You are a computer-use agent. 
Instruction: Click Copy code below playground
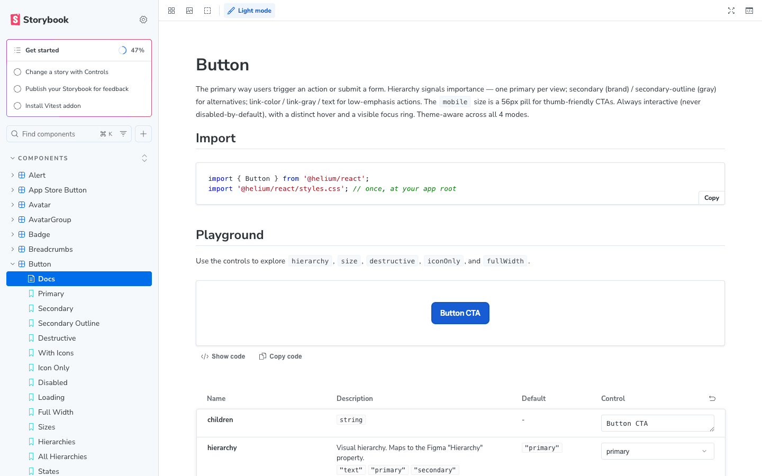(x=280, y=356)
